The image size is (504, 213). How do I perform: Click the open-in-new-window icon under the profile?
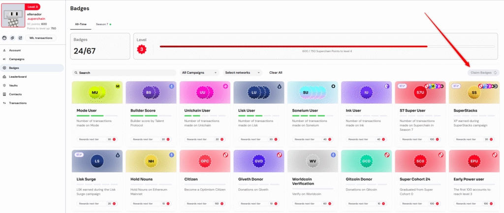click(20, 38)
